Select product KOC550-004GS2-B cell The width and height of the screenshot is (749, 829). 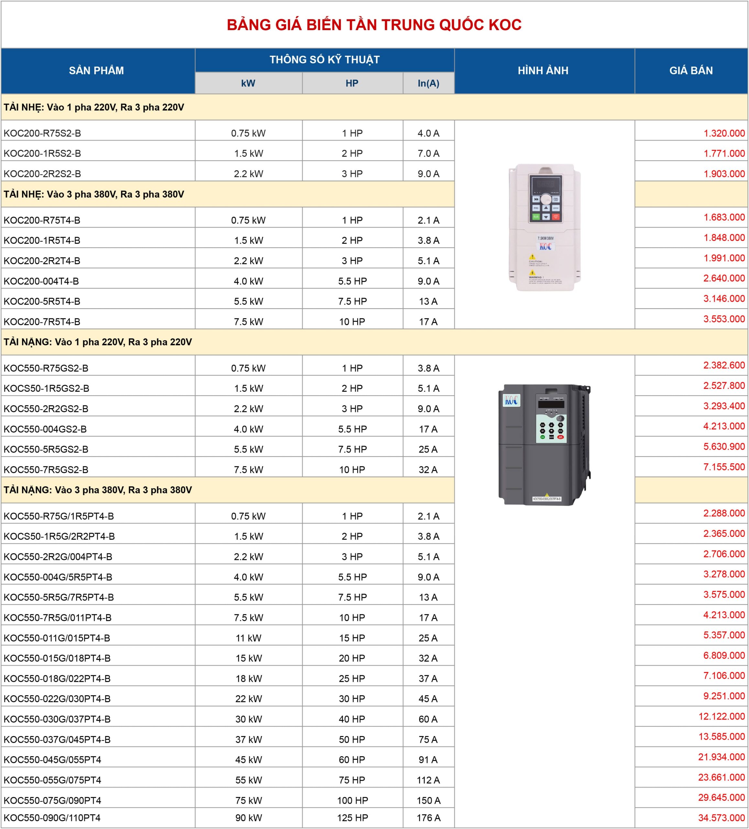[45, 429]
